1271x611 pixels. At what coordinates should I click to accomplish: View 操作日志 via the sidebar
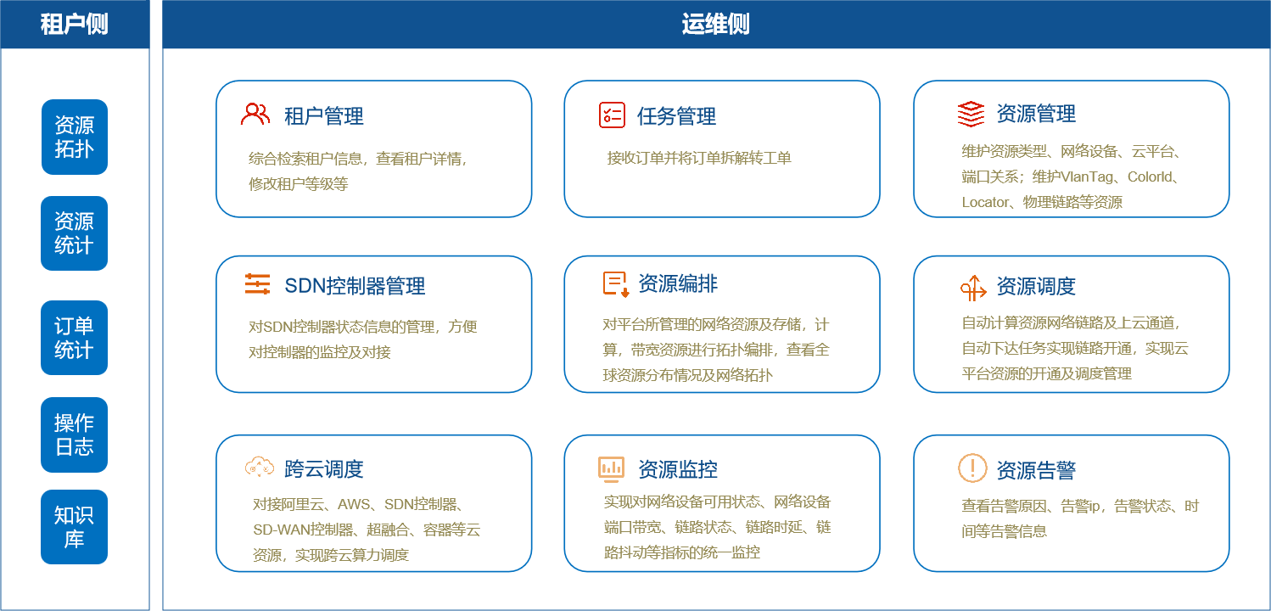(74, 434)
